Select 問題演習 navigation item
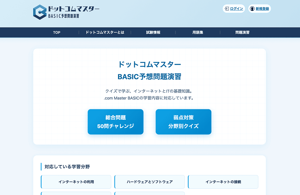 click(242, 32)
